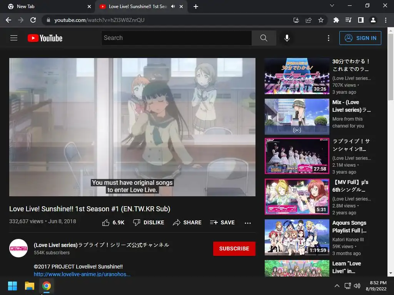Open the 27:58 live concert thumbnail
Image resolution: width=394 pixels, height=295 pixels.
pos(297,156)
